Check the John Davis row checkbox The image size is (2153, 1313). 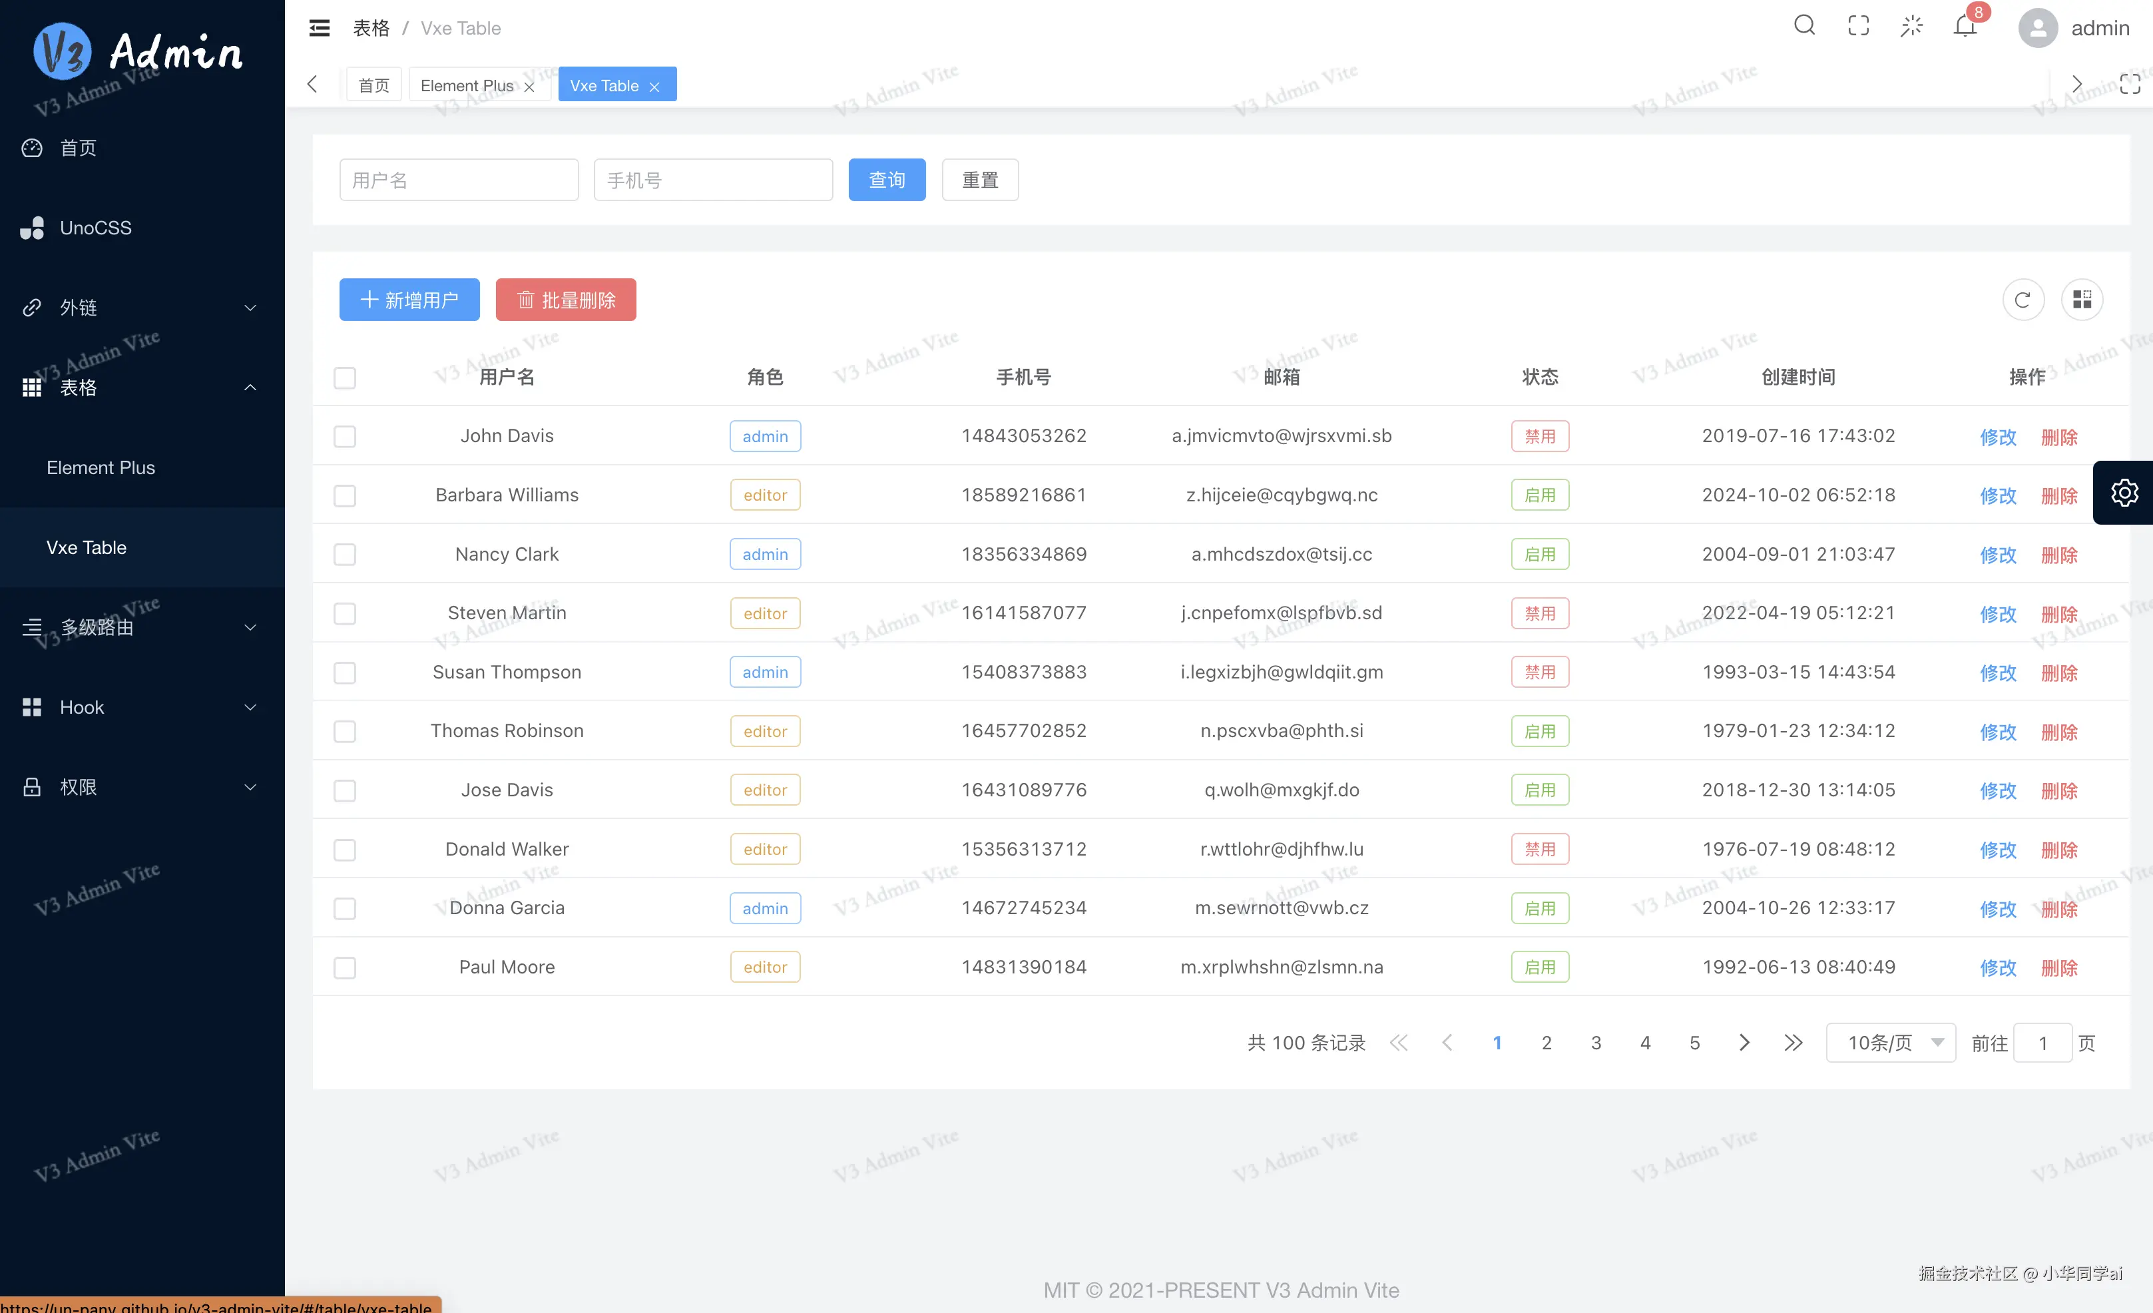[x=345, y=436]
